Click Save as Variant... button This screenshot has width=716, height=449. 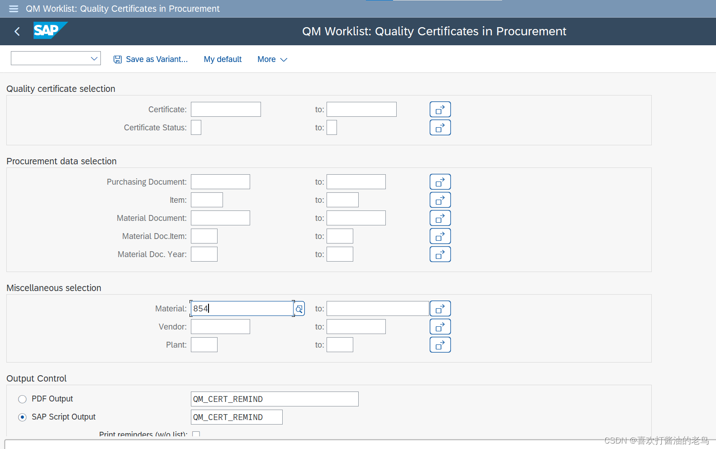(151, 59)
